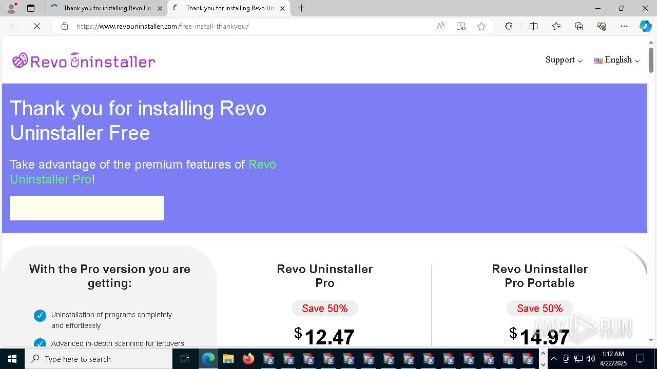The height and width of the screenshot is (369, 657).
Task: Click the $14.97 price
Action: tap(539, 336)
